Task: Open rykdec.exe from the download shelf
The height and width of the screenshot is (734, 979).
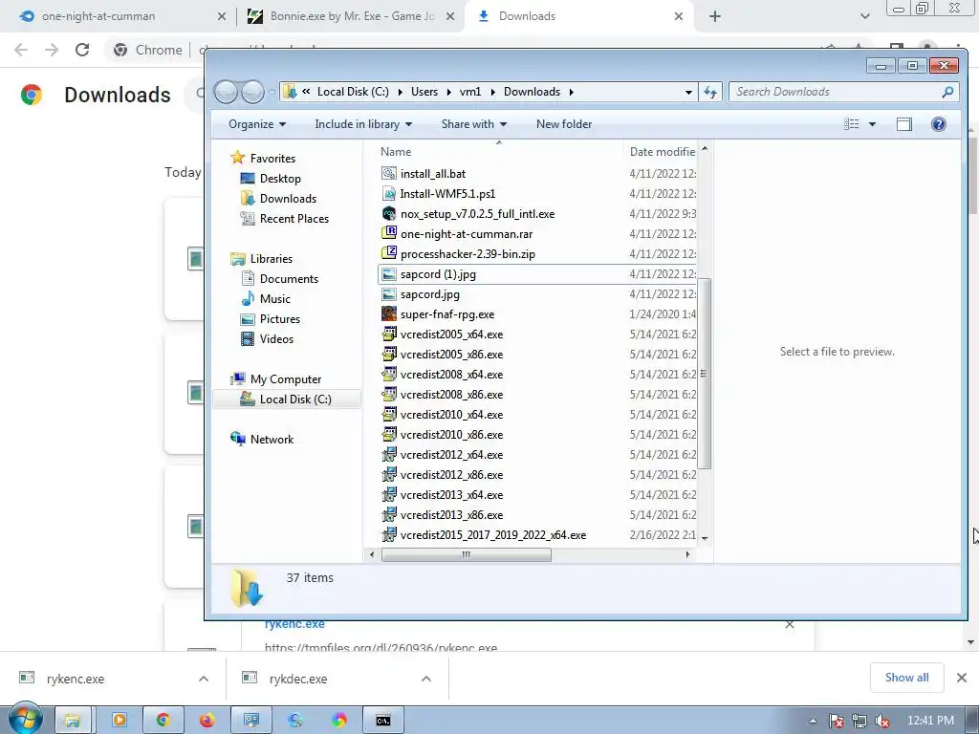Action: pyautogui.click(x=298, y=679)
